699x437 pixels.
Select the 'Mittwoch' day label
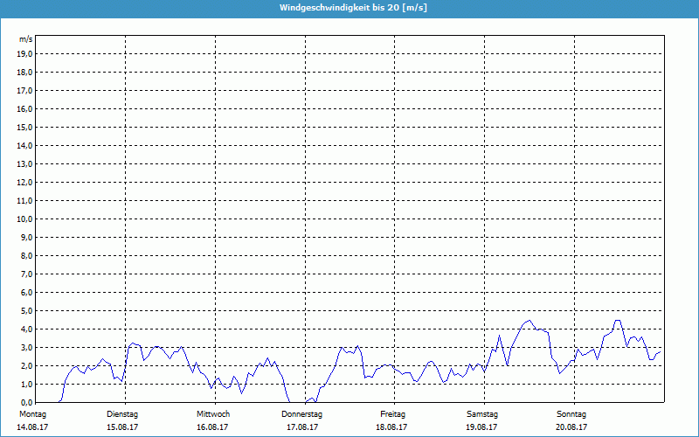[213, 413]
